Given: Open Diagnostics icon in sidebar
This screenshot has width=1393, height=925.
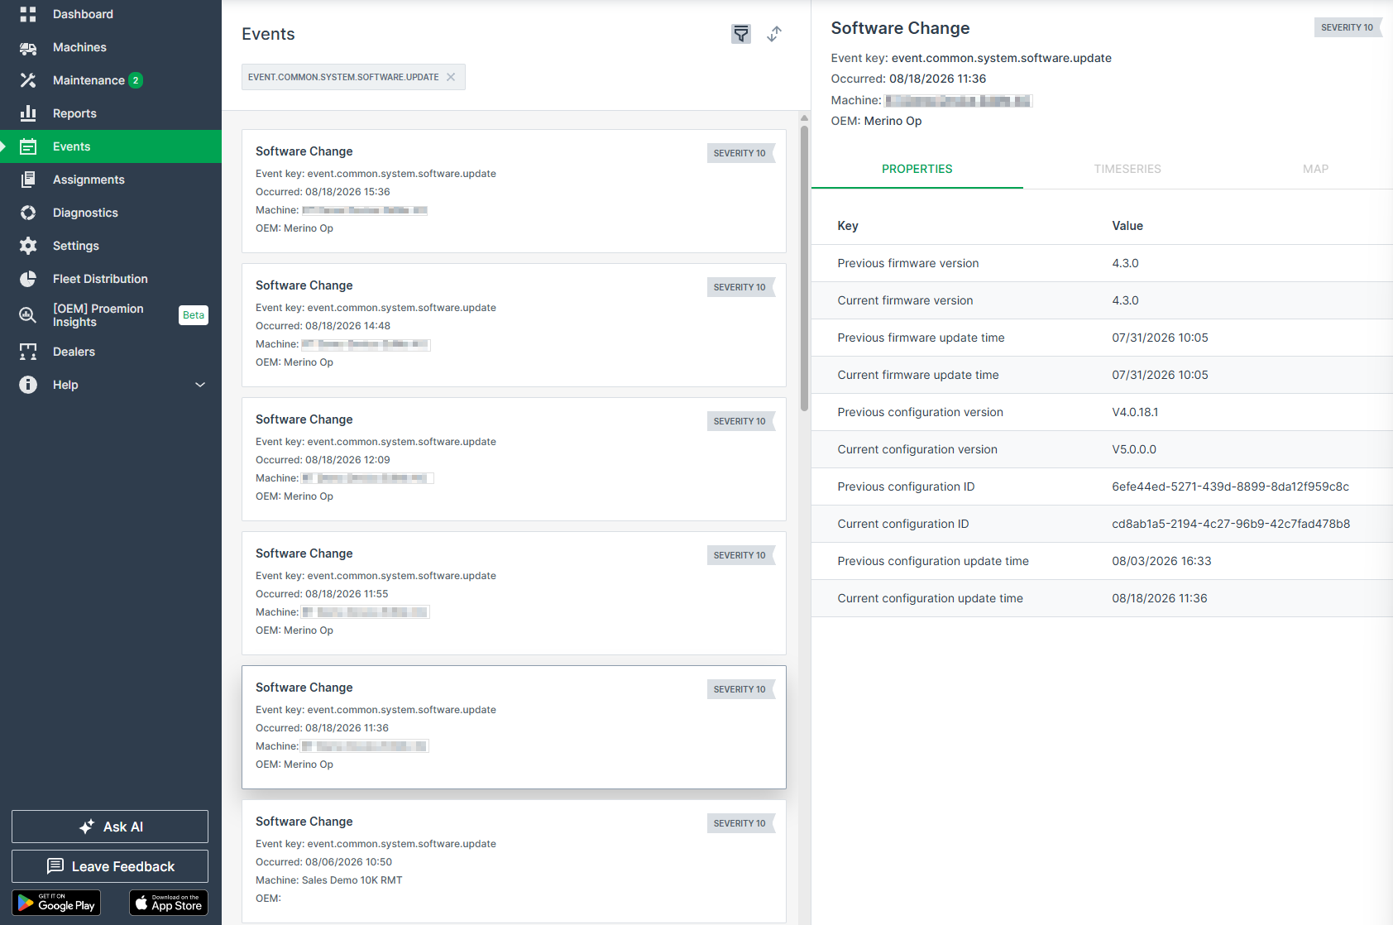Looking at the screenshot, I should [28, 213].
